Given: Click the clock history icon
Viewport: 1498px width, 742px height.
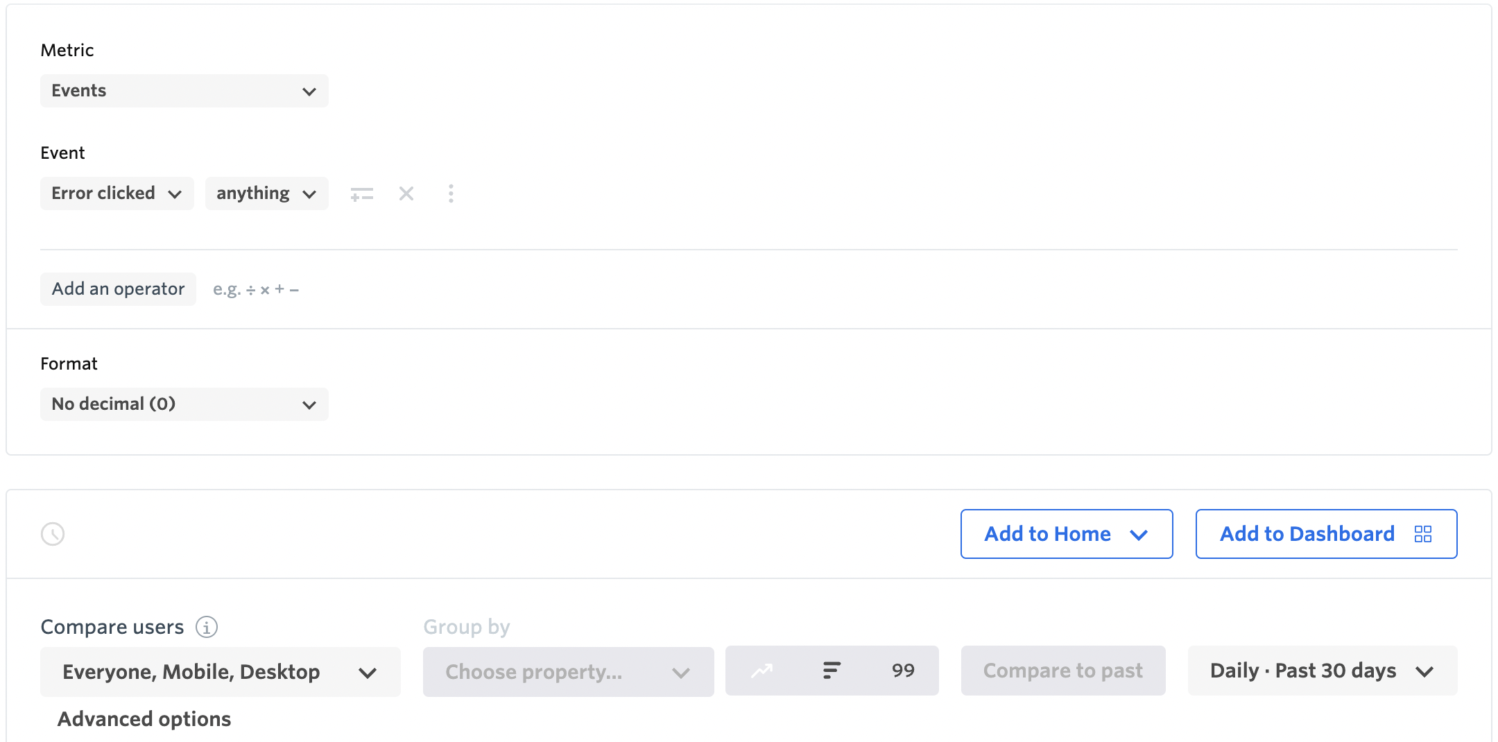Looking at the screenshot, I should (x=53, y=534).
